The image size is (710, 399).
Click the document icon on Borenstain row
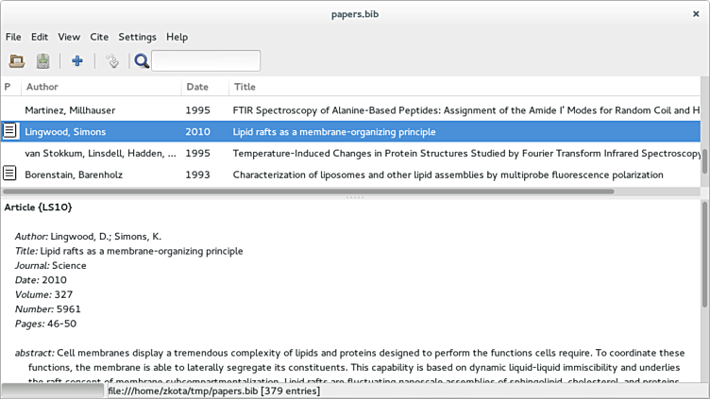point(9,174)
